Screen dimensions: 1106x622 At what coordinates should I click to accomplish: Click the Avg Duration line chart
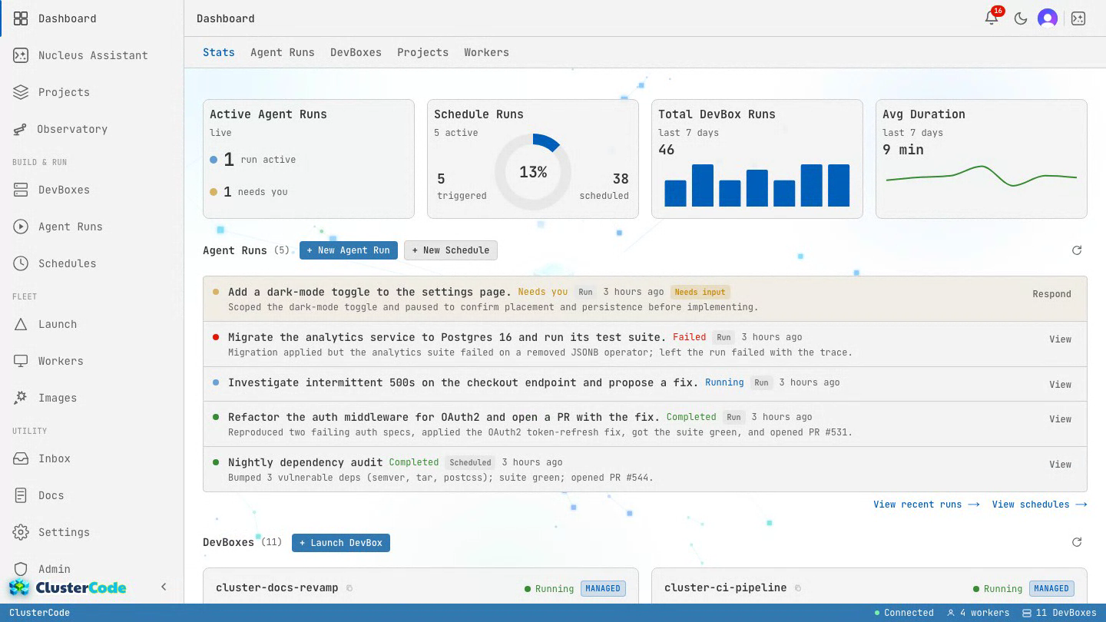[982, 176]
